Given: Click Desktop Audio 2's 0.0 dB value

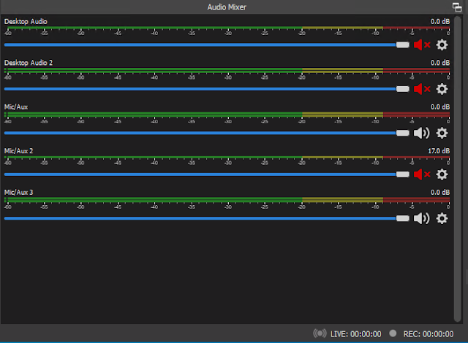Looking at the screenshot, I should pos(440,63).
